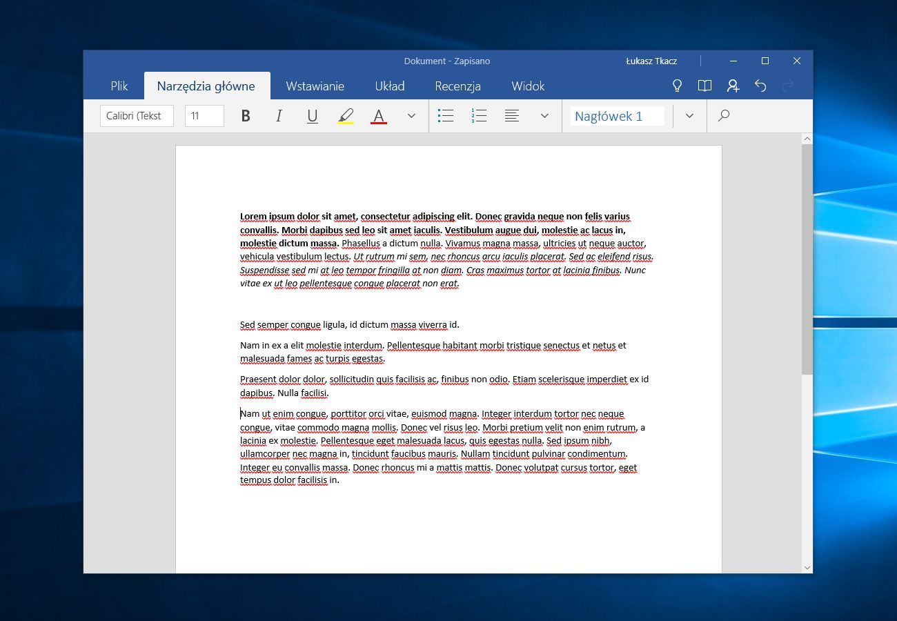
Task: Click the lightbulb Tell Me icon
Action: (678, 86)
